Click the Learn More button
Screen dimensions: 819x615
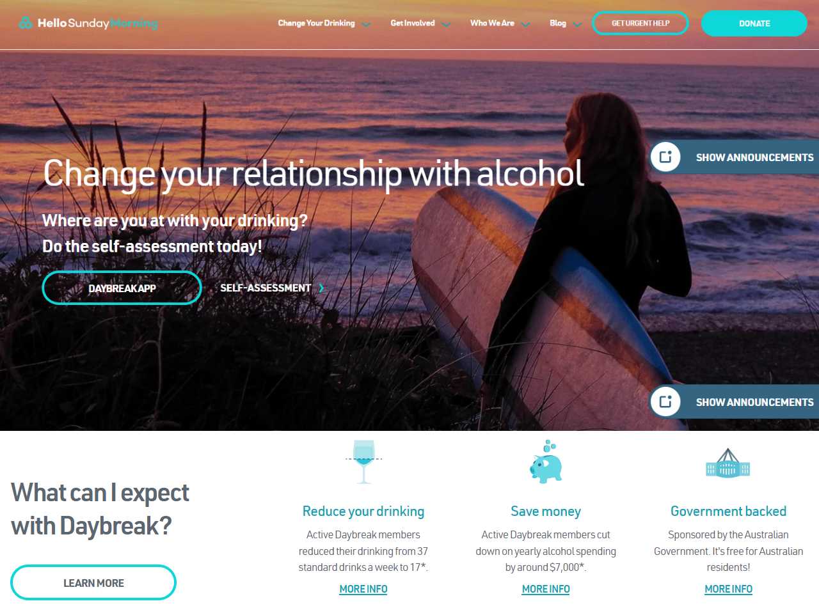pos(93,582)
